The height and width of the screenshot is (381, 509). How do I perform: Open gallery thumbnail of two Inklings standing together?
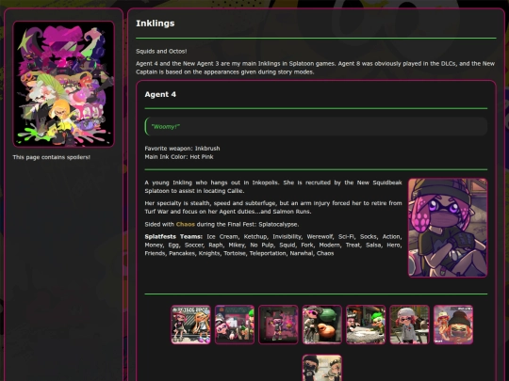pyautogui.click(x=190, y=325)
